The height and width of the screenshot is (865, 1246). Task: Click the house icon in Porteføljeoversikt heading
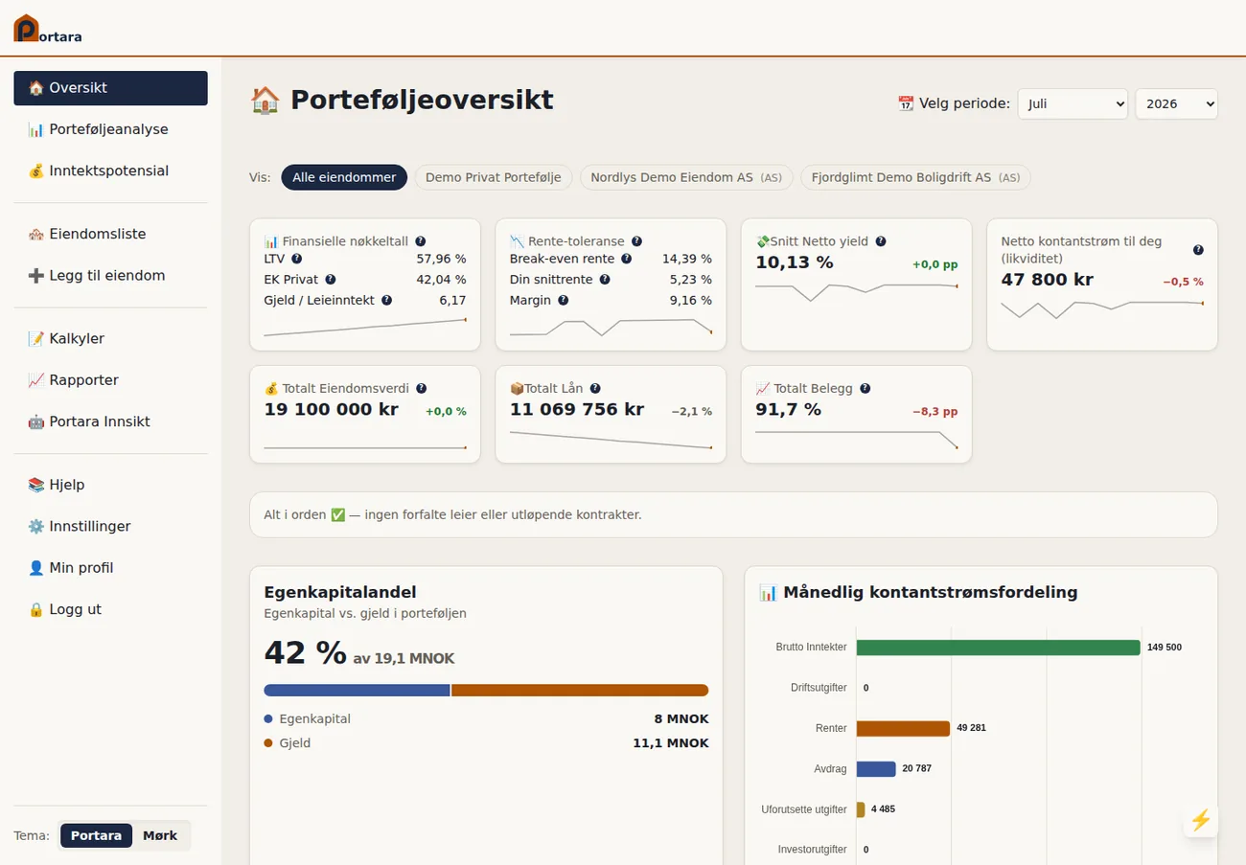(x=265, y=100)
